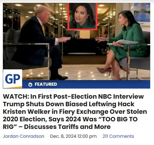
Task: Open the headline starting with WATCH: In First
Action: (75, 112)
